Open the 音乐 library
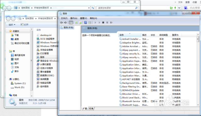This screenshot has width=201, height=116. click(x=15, y=71)
